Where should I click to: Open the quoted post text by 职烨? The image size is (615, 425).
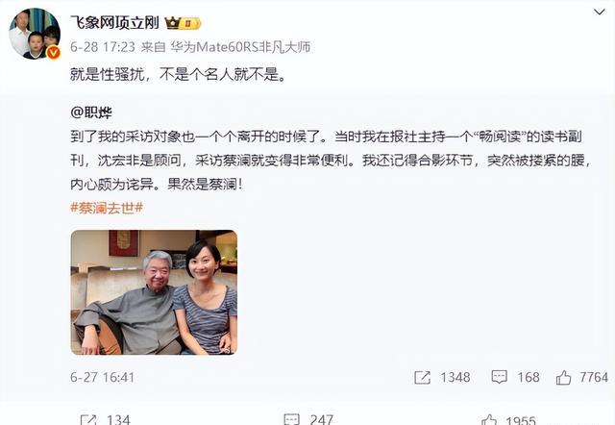331,161
